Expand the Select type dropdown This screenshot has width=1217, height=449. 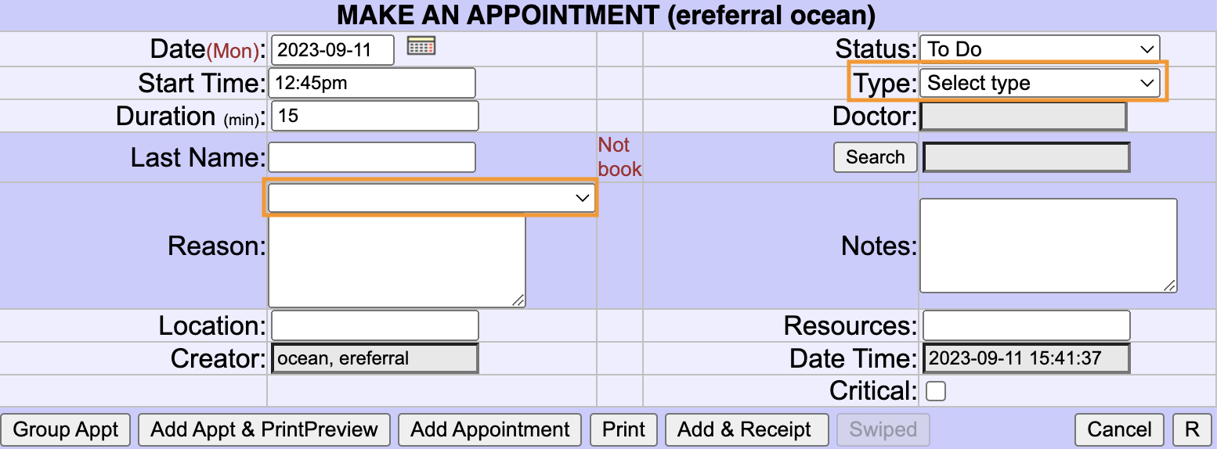[1039, 83]
